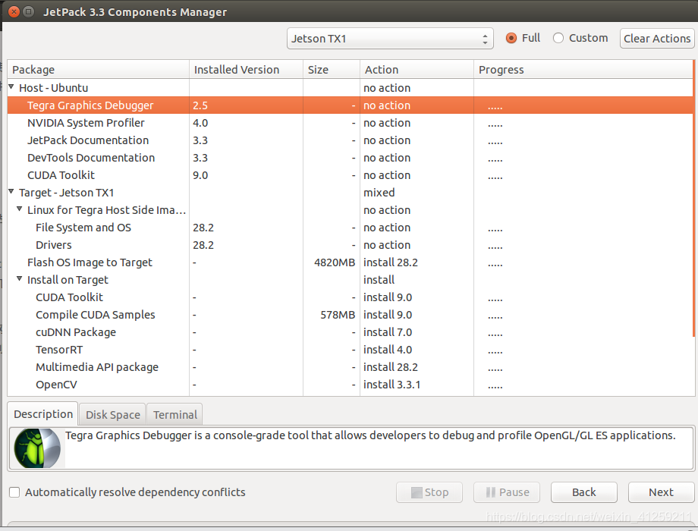This screenshot has width=698, height=531.
Task: Click the 'mixed' action for Target - Jetson TX1
Action: tap(379, 192)
